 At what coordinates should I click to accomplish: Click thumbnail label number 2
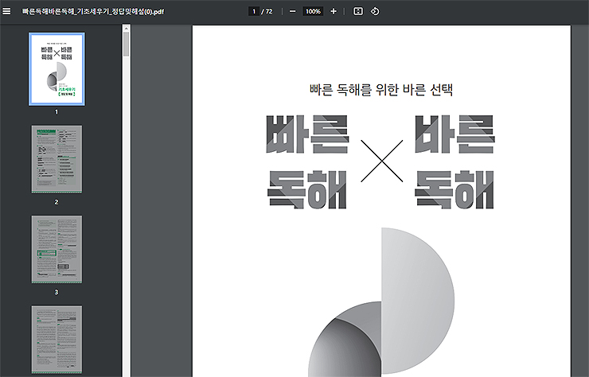tap(57, 202)
